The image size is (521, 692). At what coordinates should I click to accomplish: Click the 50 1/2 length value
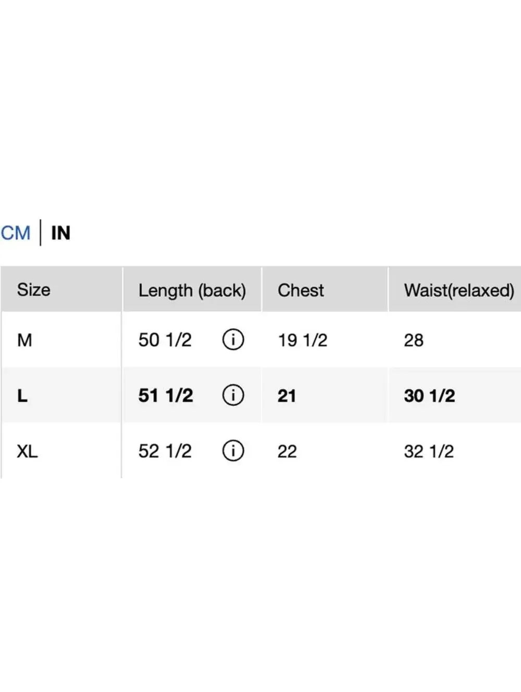coord(165,340)
